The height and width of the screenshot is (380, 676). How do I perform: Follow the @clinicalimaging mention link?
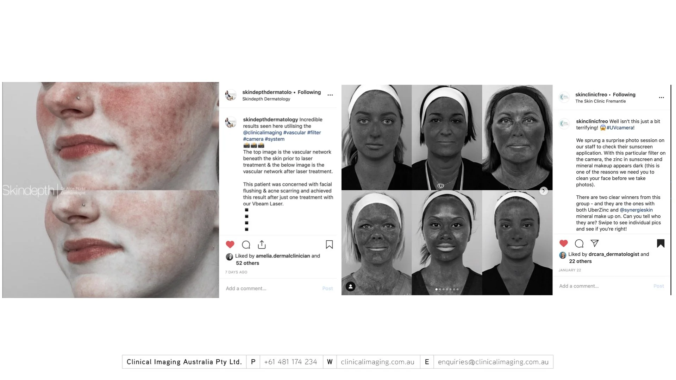262,133
